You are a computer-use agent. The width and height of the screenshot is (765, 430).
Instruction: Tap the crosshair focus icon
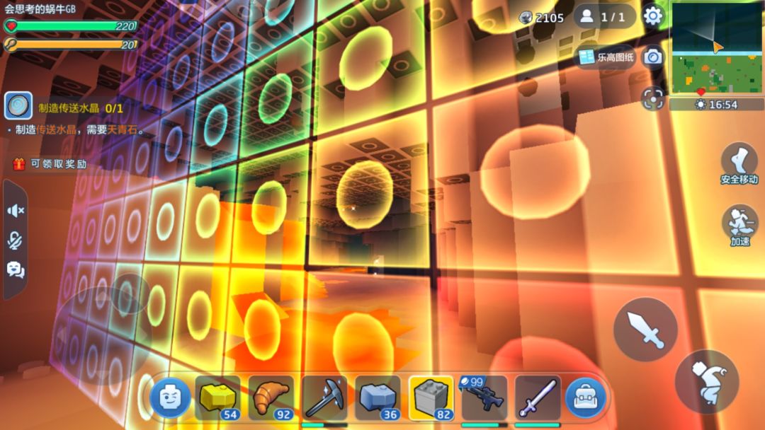click(653, 99)
